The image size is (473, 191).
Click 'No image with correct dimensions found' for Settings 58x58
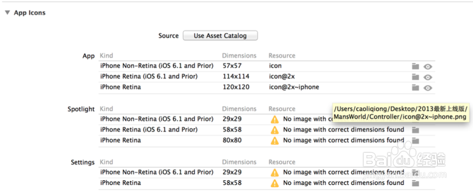344,183
